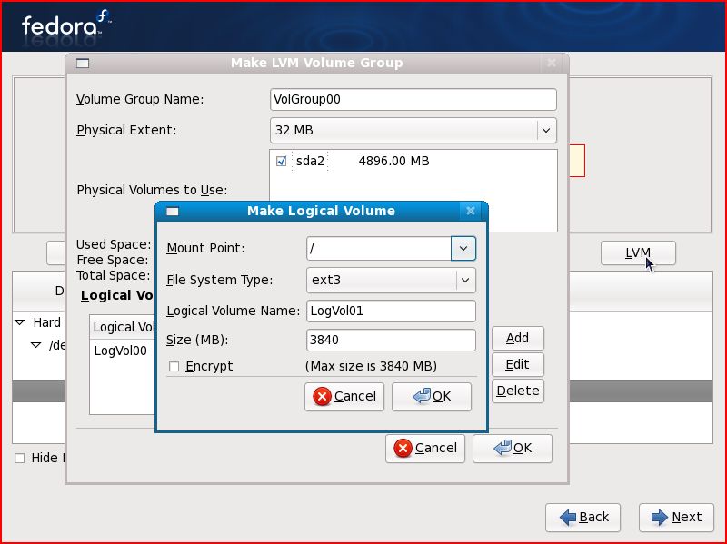Screen dimensions: 727x544
Task: Toggle the Hide checkbox at bottom left
Action: 20,458
